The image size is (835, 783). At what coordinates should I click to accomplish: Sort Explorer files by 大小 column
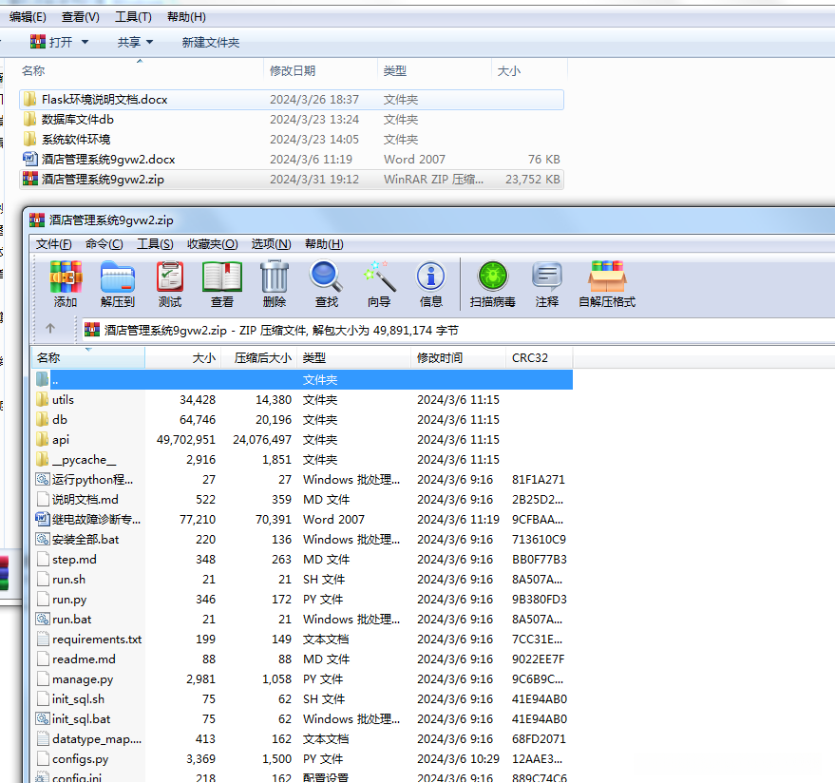coord(529,71)
